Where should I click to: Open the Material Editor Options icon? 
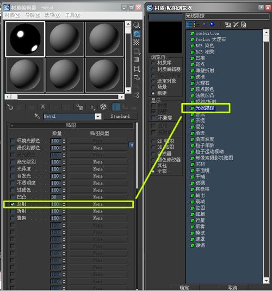tap(137, 77)
